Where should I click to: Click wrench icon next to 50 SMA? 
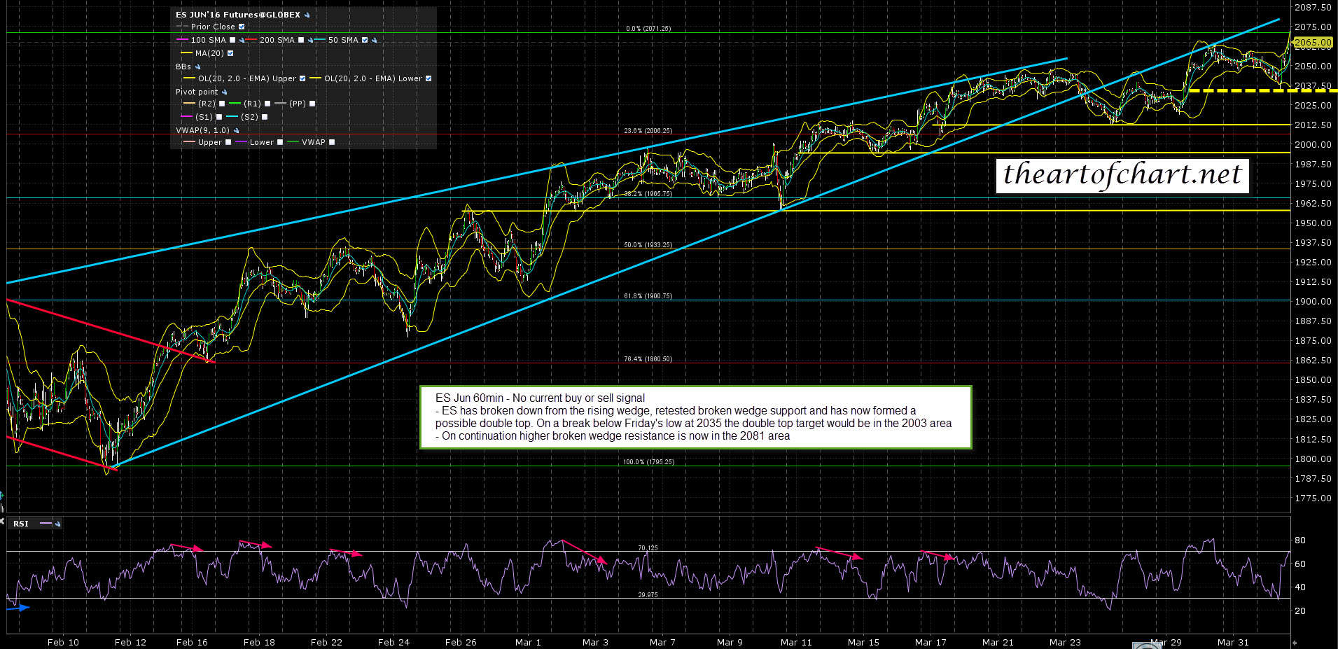(374, 40)
